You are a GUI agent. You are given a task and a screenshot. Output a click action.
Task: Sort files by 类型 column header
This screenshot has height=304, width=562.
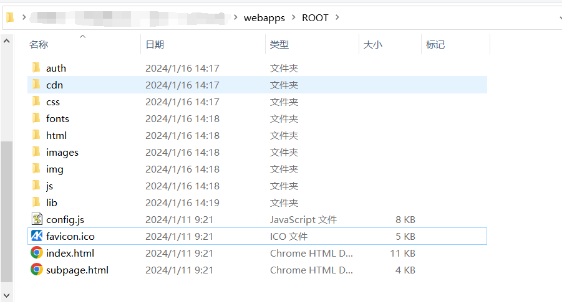279,45
